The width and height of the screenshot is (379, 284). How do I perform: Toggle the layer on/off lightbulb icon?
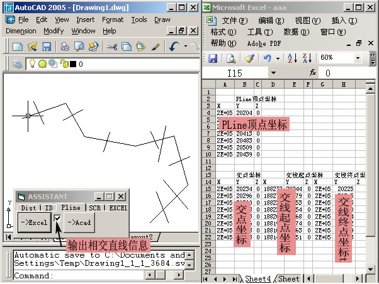32,64
